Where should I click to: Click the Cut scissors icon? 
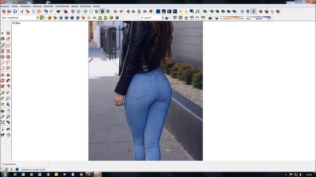(22, 11)
